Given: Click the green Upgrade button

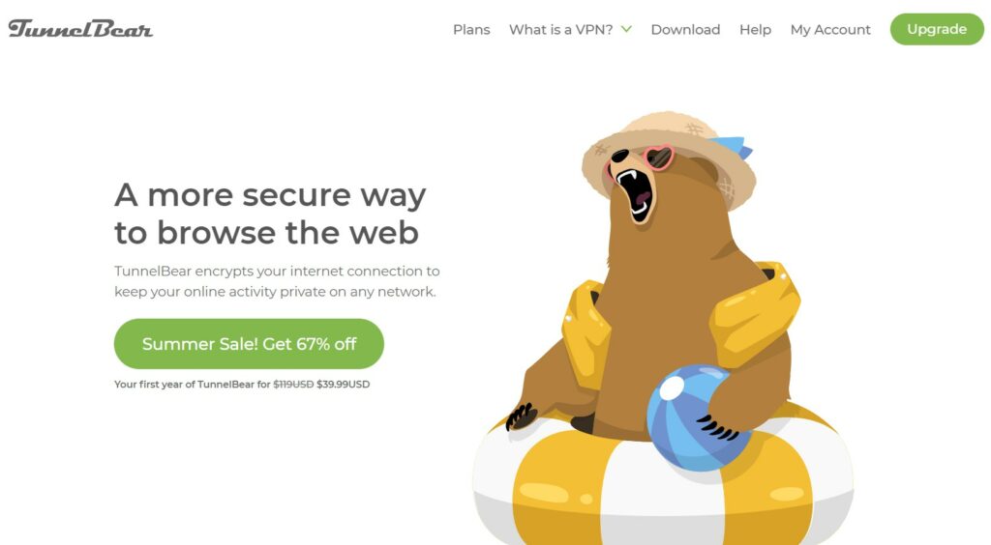Looking at the screenshot, I should click(x=937, y=29).
